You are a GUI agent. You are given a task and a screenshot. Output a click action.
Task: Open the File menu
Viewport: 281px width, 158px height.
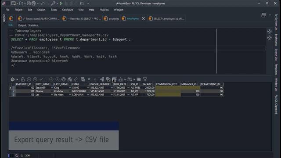tap(7, 10)
